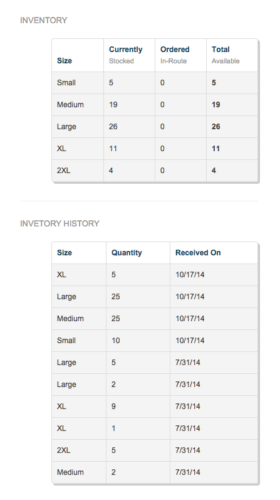
Task: Click the last Medium quantity 2 row
Action: point(155,472)
